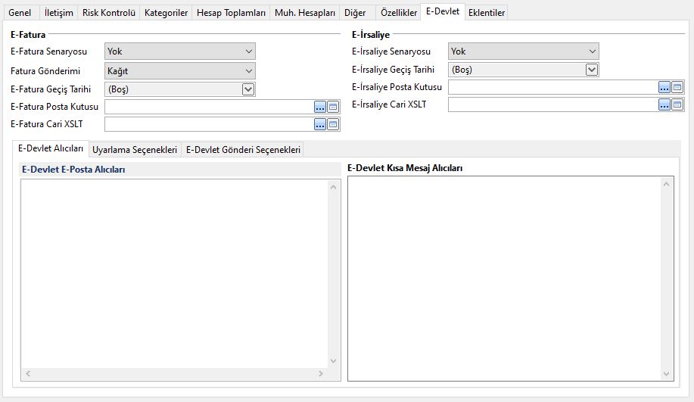Open the card icon next to E-İrsaliye Cari XSLT
694x402 pixels.
(677, 104)
